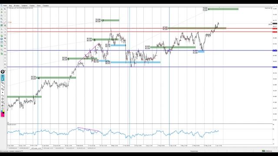
Task: Open the Графики menu
Action: 24,6
